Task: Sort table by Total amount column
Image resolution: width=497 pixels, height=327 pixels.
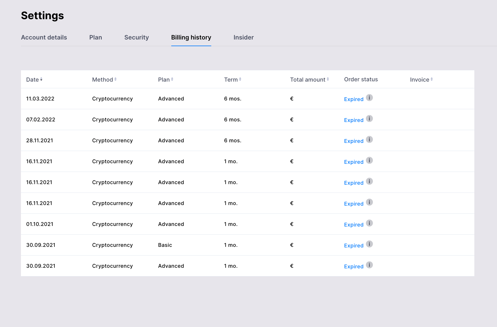Action: pyautogui.click(x=309, y=80)
